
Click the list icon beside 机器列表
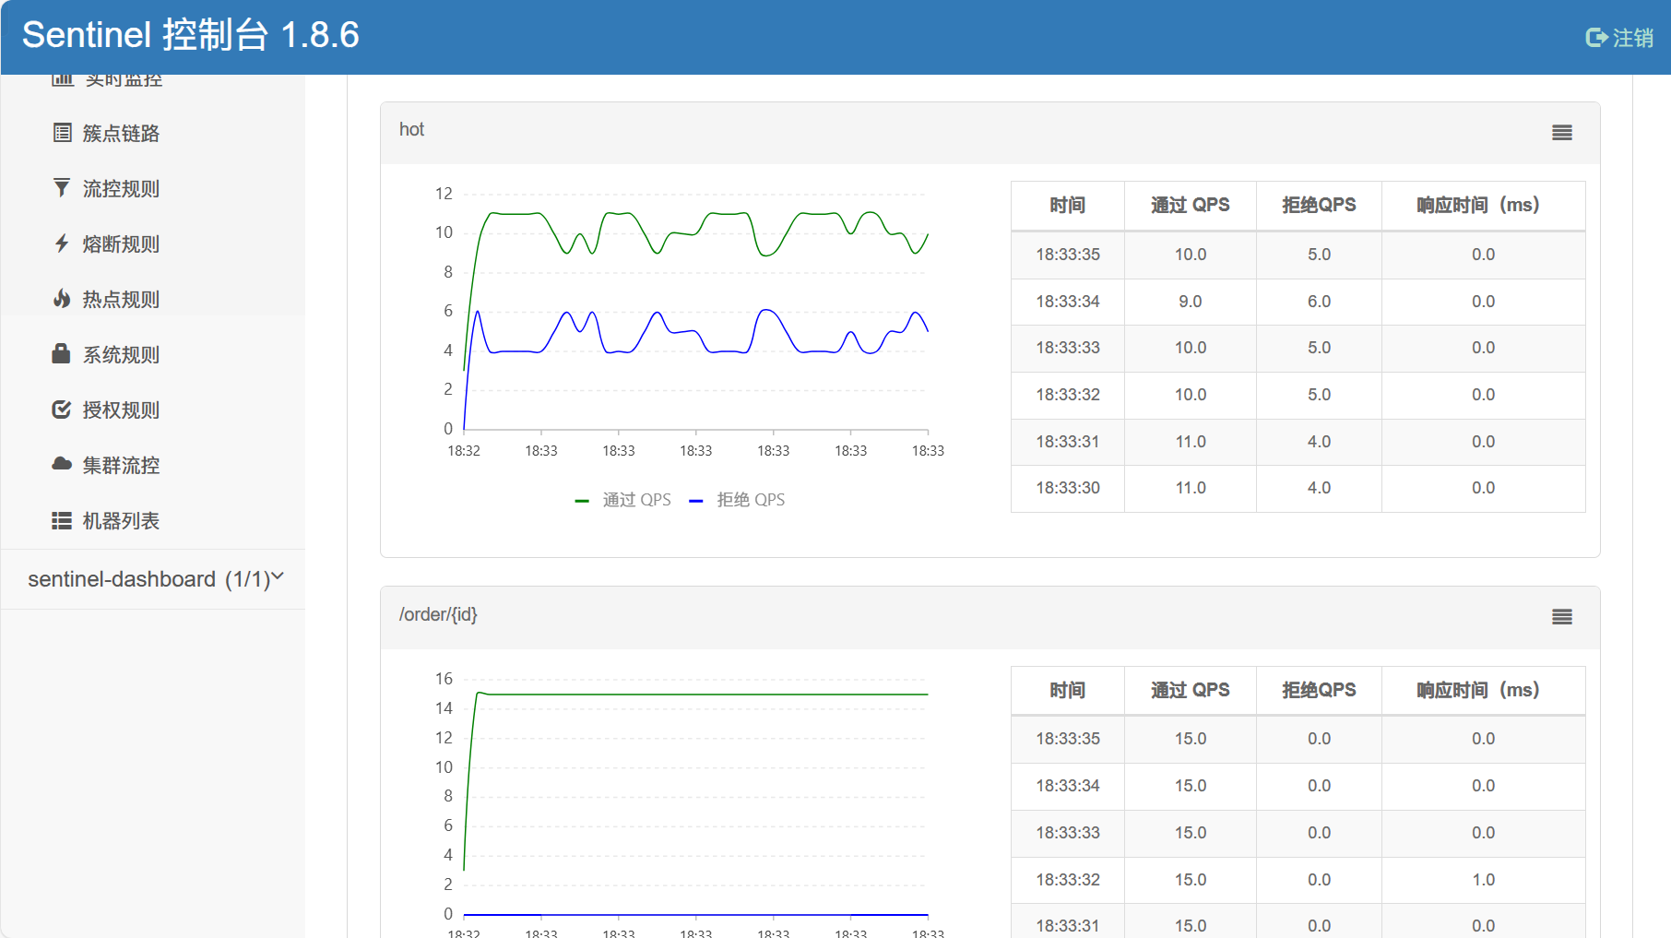click(x=62, y=520)
